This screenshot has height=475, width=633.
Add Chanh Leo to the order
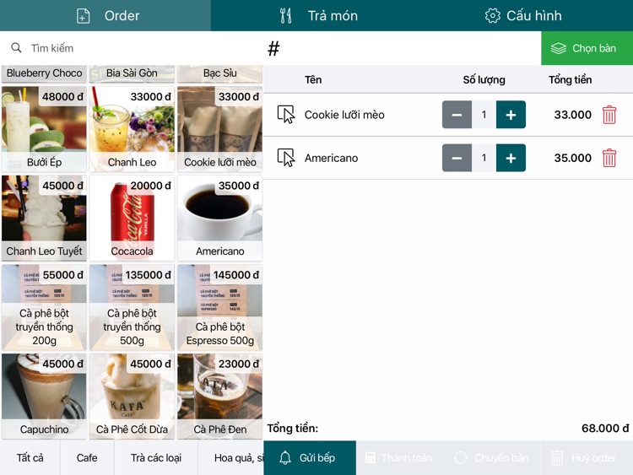coord(132,129)
